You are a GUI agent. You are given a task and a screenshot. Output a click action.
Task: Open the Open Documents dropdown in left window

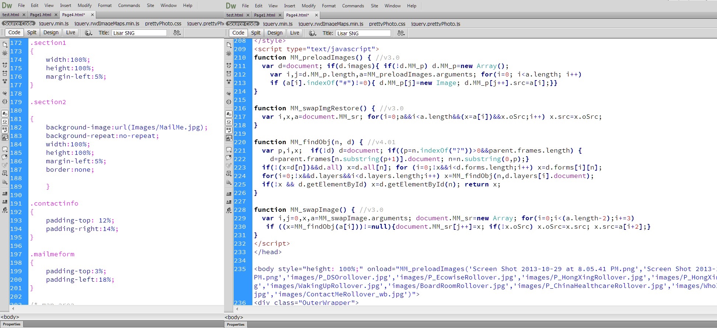[x=5, y=44]
